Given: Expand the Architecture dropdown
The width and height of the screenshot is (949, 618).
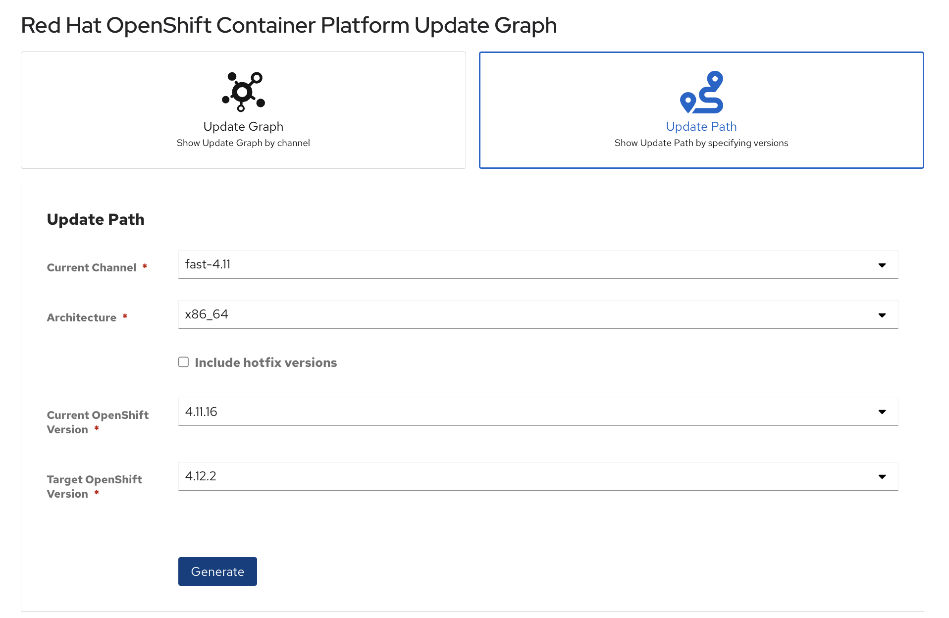Looking at the screenshot, I should point(538,314).
